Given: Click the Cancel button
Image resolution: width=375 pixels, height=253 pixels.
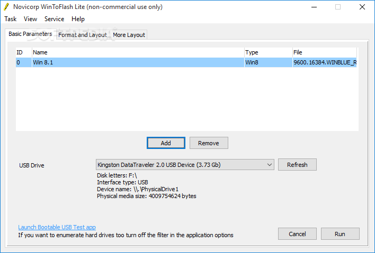Looking at the screenshot, I should click(x=297, y=234).
